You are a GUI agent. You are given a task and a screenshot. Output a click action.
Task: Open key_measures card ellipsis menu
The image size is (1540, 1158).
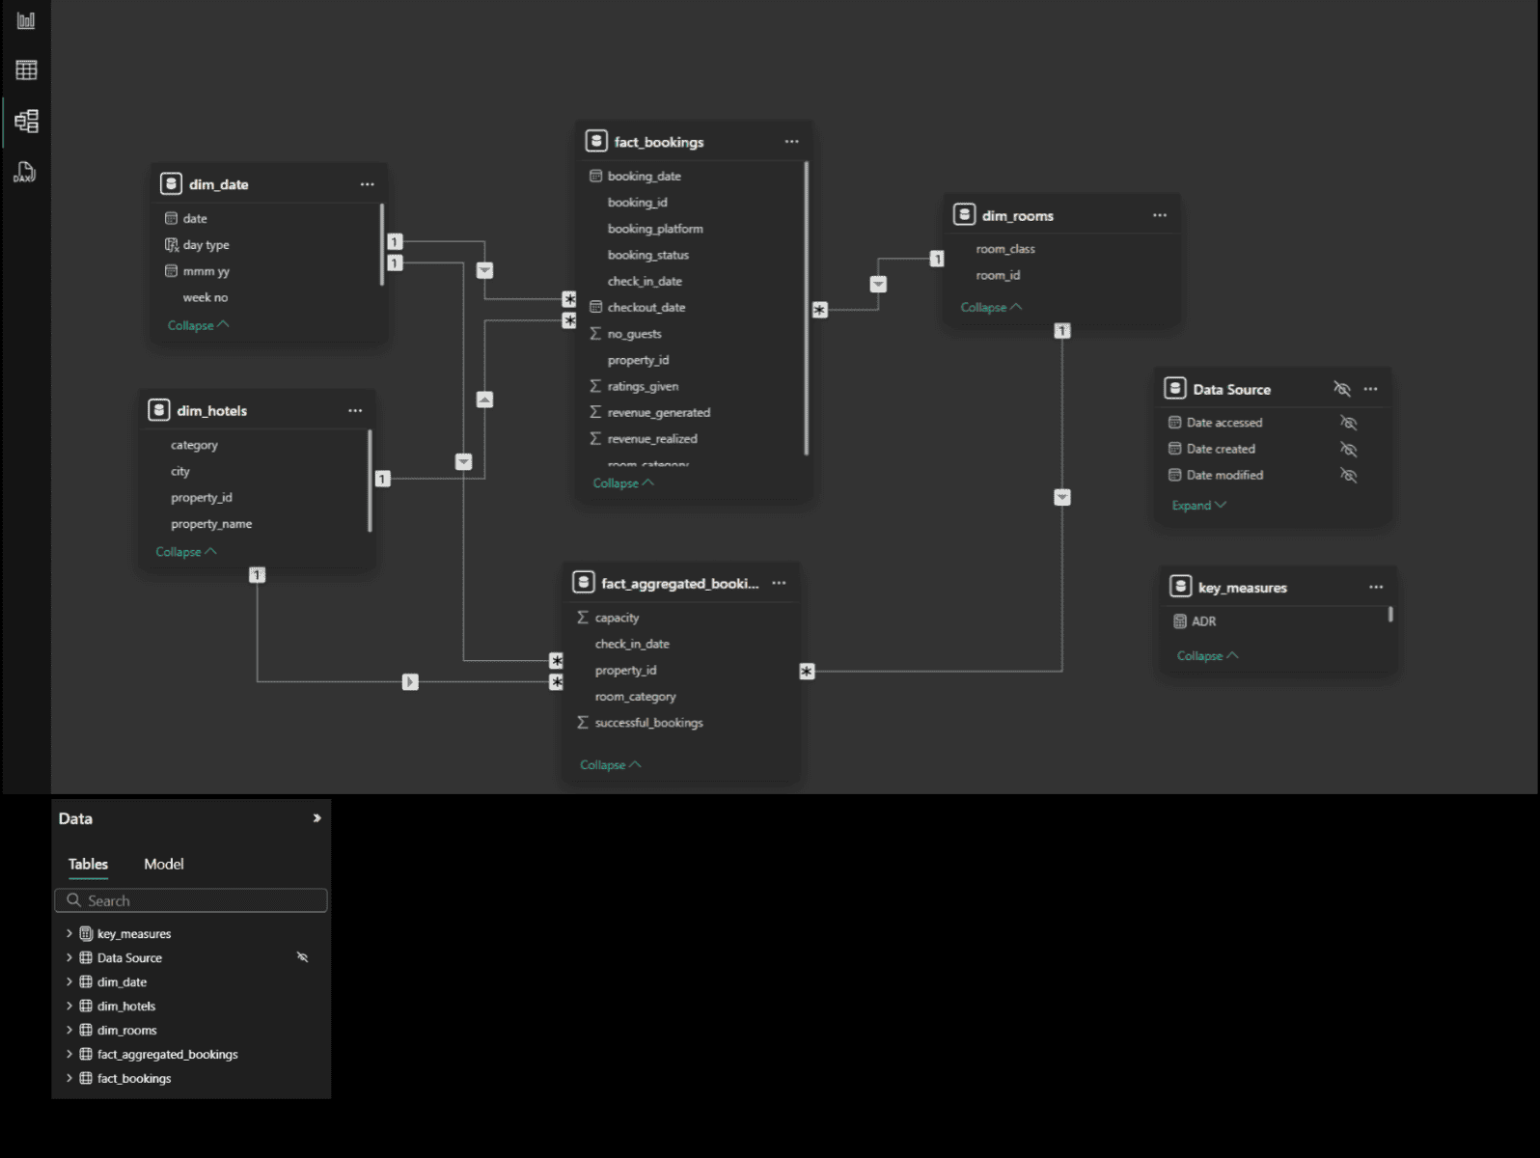(x=1375, y=588)
